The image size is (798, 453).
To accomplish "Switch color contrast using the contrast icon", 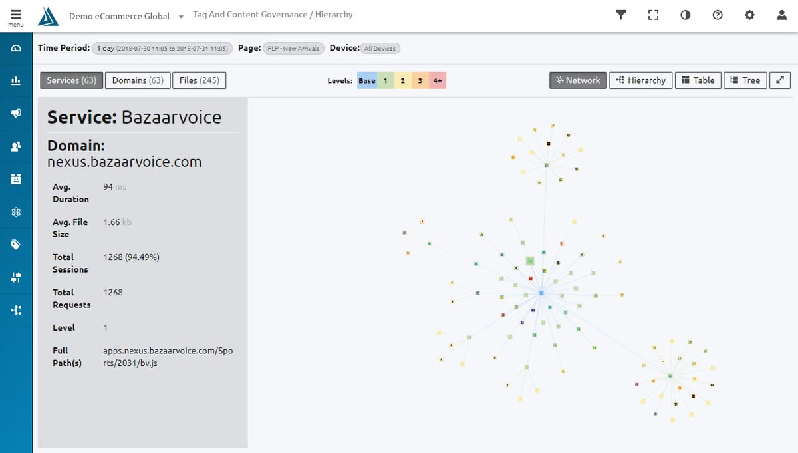I will pos(685,15).
